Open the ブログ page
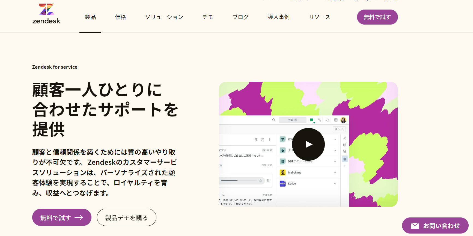 coord(240,17)
